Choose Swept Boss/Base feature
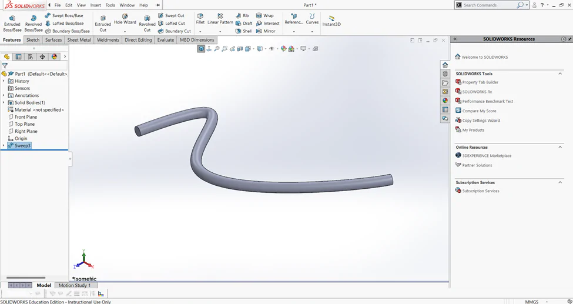This screenshot has width=573, height=304. [64, 16]
